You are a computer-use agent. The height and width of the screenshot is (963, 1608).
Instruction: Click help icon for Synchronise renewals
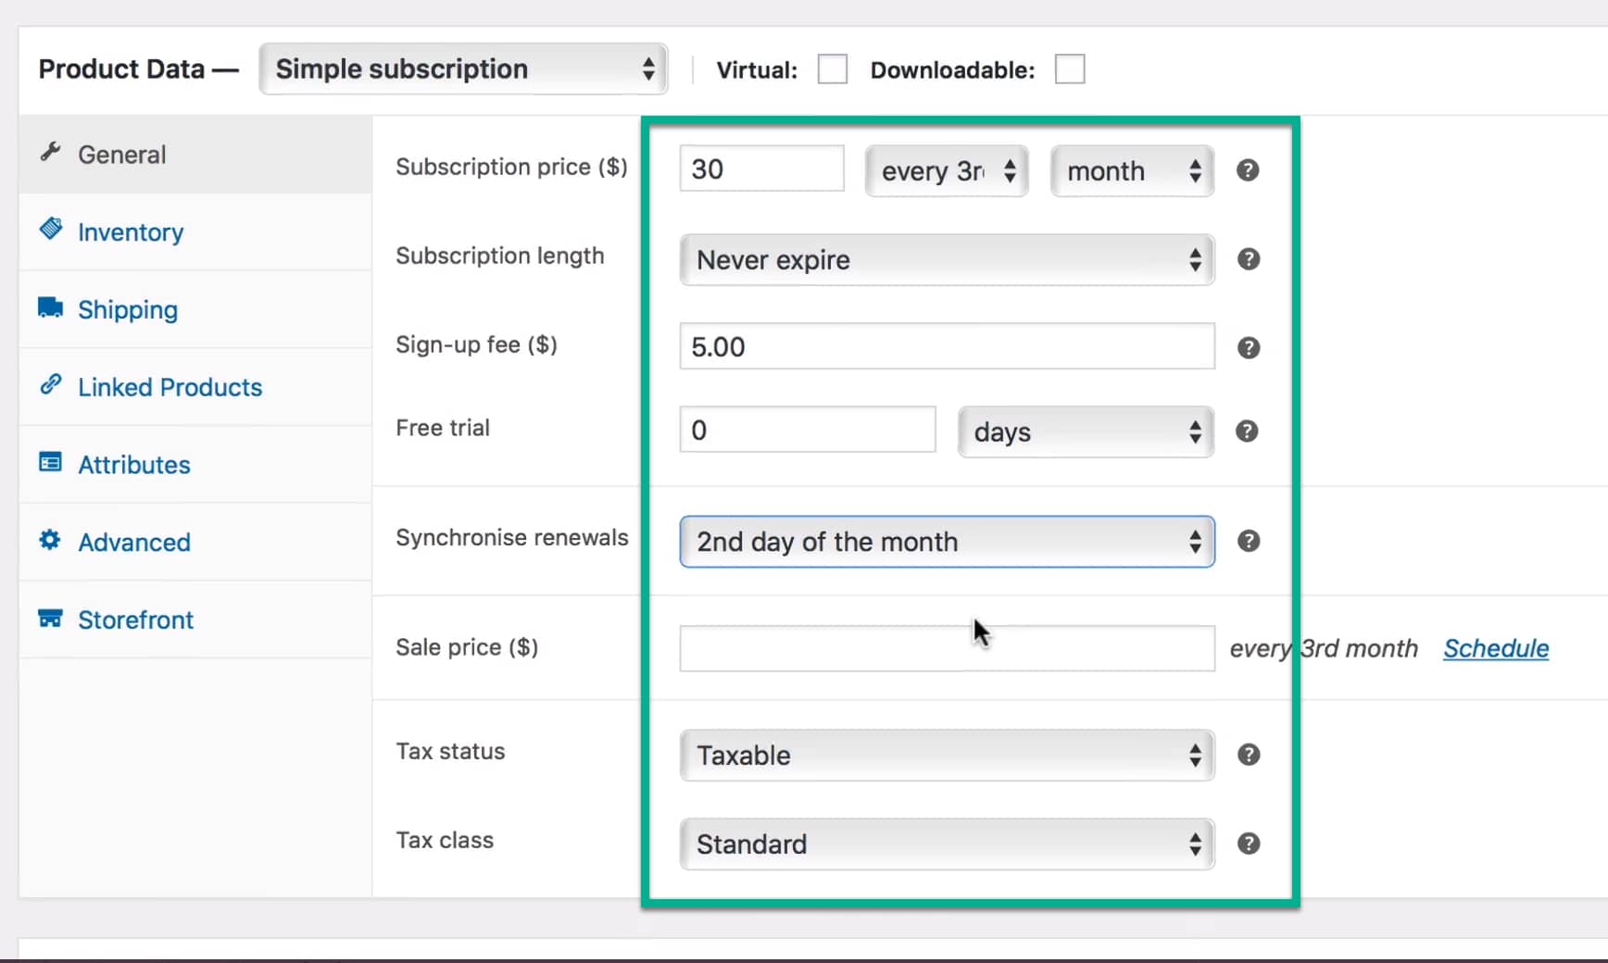pos(1248,542)
